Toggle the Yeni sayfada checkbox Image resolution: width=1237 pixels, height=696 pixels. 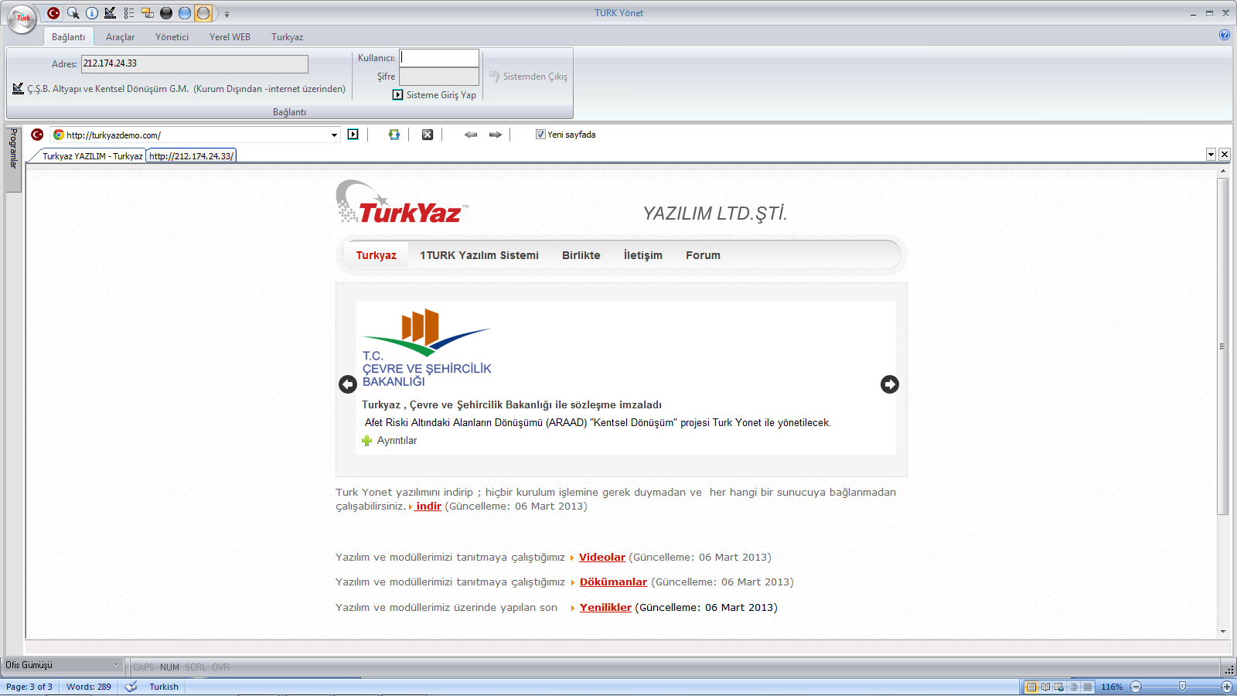[x=540, y=135]
